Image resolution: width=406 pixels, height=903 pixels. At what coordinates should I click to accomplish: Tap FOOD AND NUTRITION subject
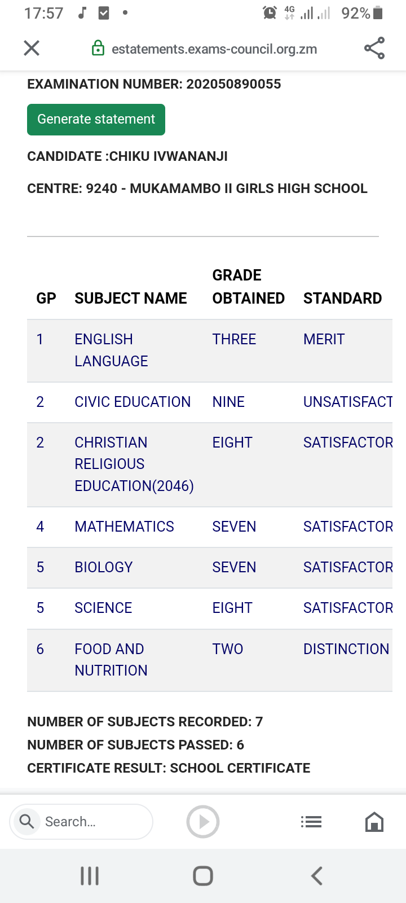(x=111, y=660)
